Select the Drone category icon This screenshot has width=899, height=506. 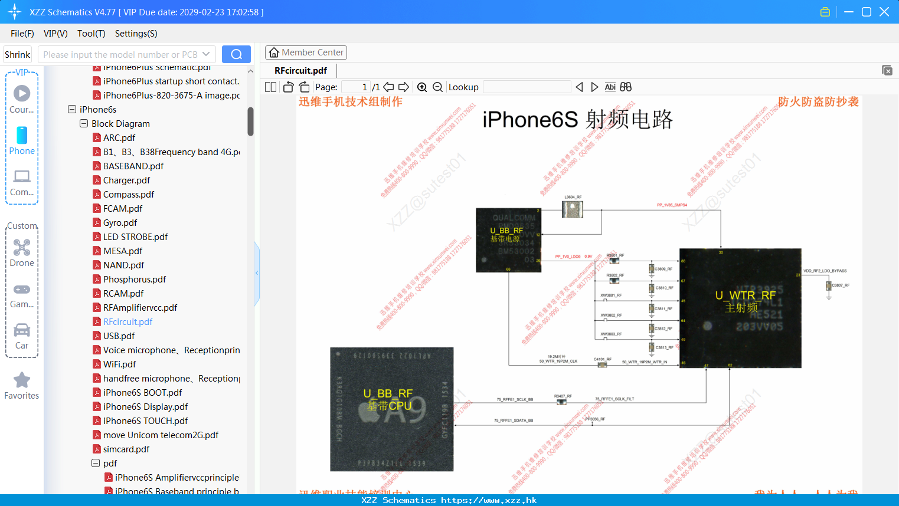pyautogui.click(x=22, y=247)
